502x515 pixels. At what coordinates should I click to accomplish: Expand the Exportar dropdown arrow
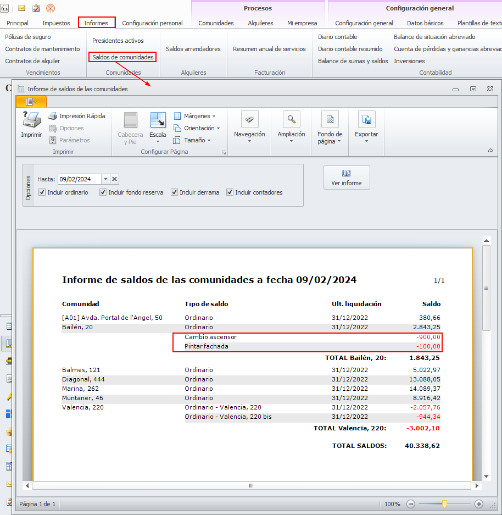(x=366, y=141)
